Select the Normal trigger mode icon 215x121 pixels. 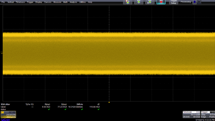139,2
